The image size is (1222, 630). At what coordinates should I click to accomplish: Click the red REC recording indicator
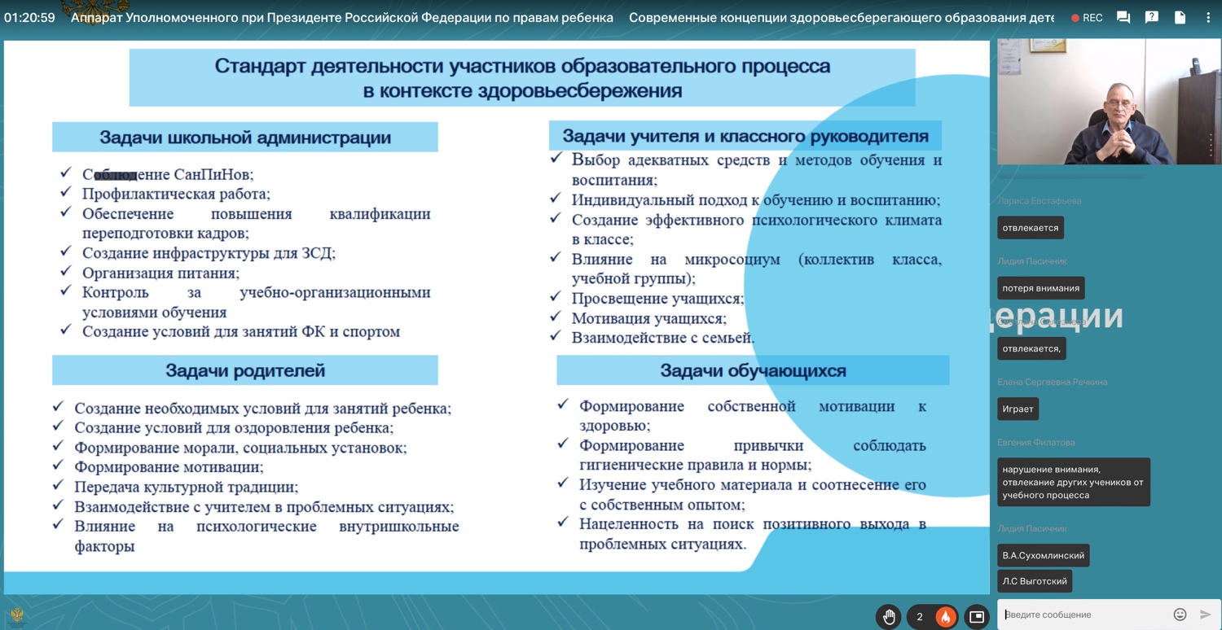1087,17
